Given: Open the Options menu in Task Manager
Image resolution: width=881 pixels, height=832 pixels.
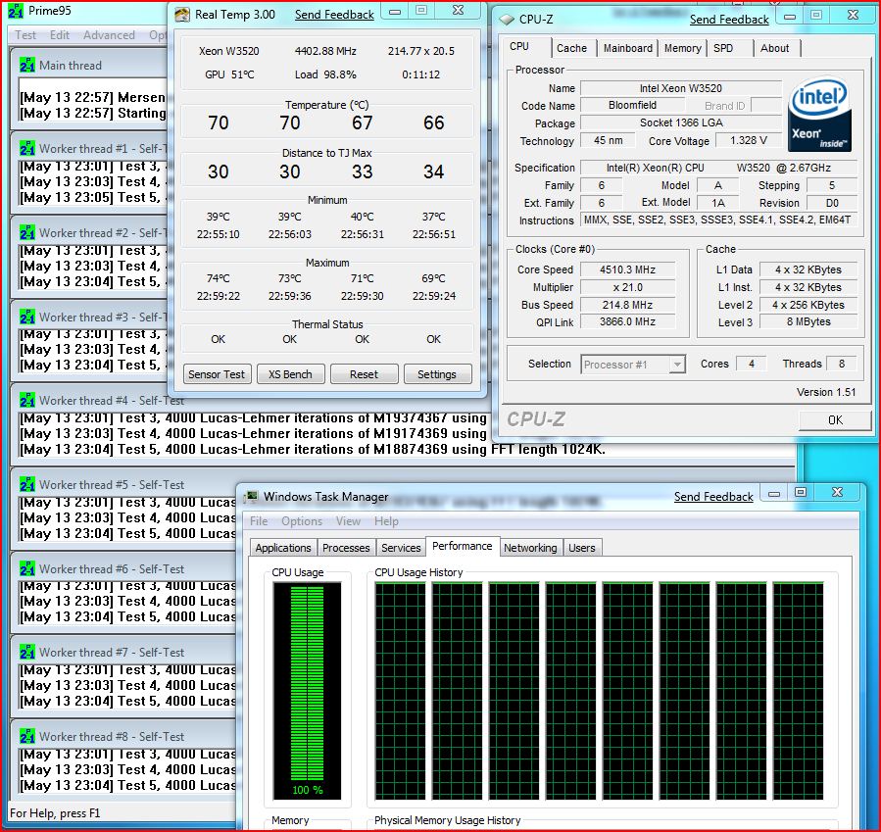Looking at the screenshot, I should coord(302,520).
